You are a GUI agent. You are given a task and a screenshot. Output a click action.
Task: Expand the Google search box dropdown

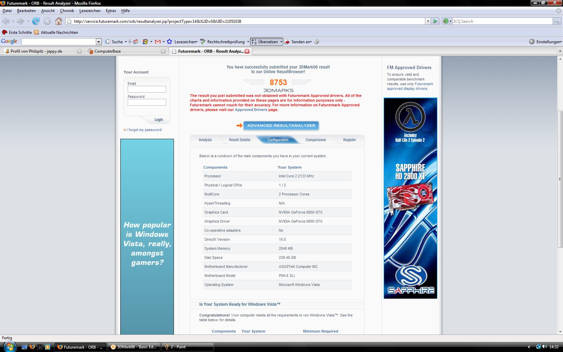99,42
